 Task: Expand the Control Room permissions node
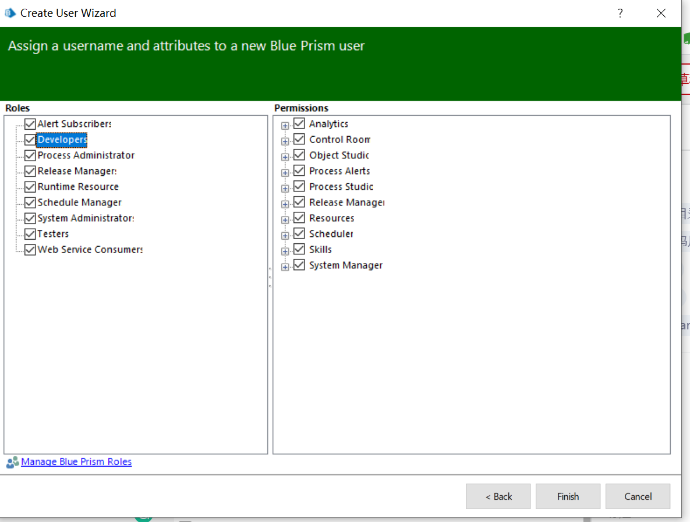click(x=285, y=141)
